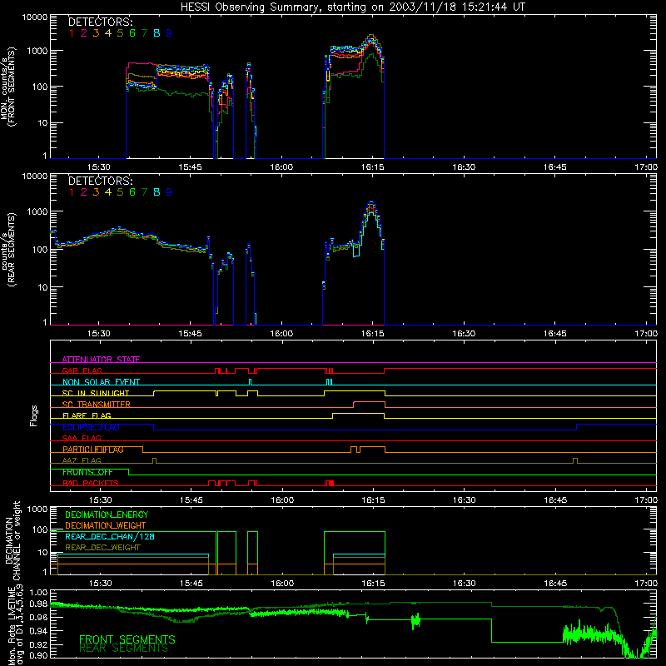Click the GAP_FLAG label
The height and width of the screenshot is (666, 666).
tap(82, 370)
